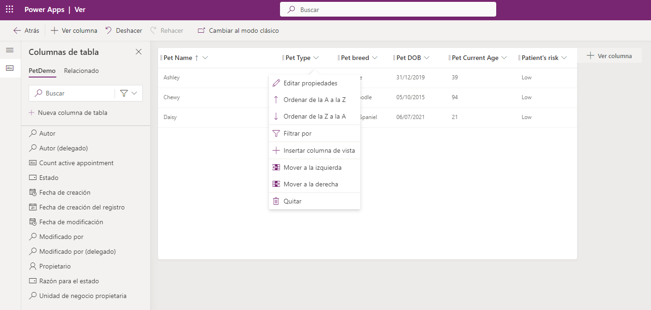
Task: Click the Ashley row name cell
Action: (x=171, y=77)
